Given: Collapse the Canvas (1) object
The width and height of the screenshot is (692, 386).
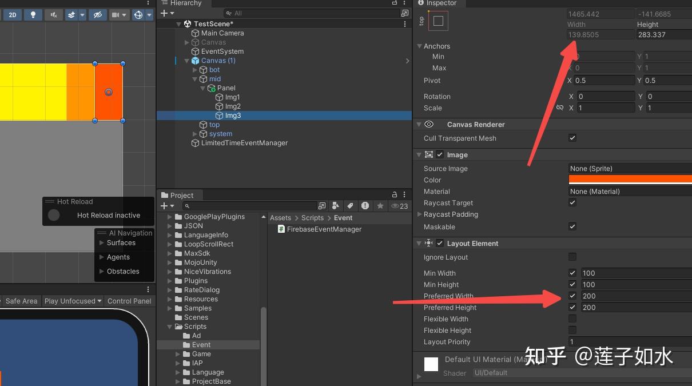Looking at the screenshot, I should coord(187,61).
